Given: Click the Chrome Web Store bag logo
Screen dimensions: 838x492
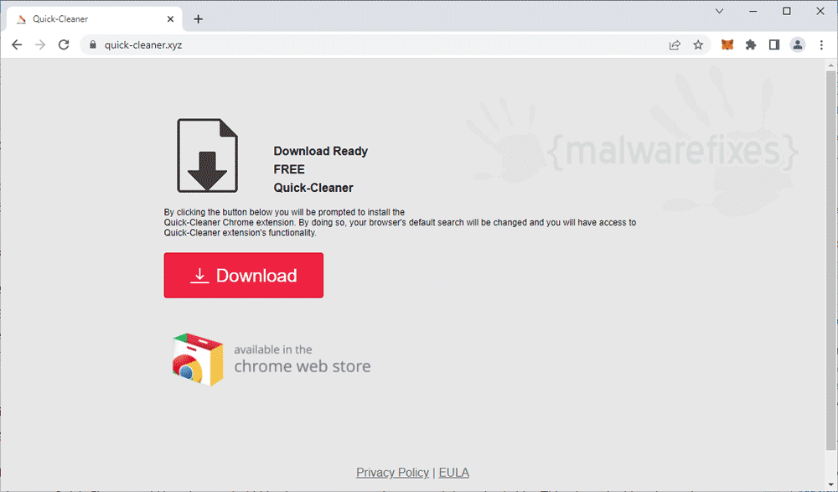Looking at the screenshot, I should (197, 360).
